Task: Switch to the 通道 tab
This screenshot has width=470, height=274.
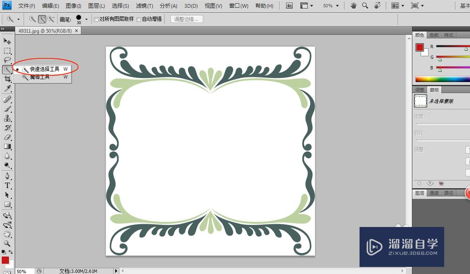Action: click(434, 193)
